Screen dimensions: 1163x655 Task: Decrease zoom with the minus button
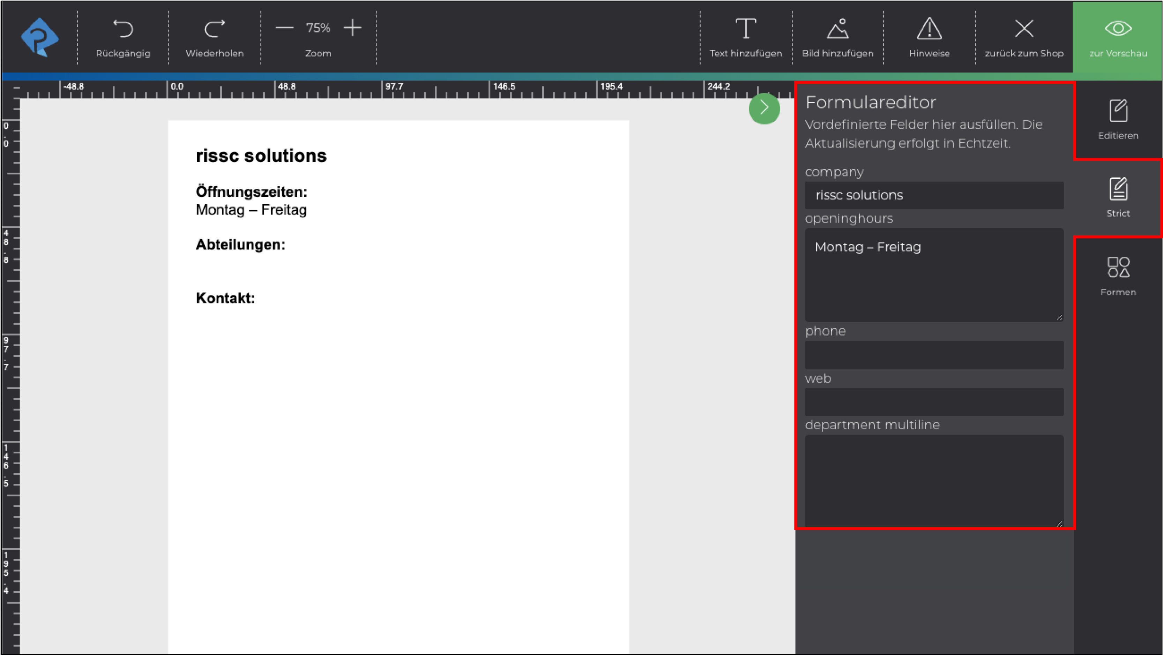[x=284, y=28]
